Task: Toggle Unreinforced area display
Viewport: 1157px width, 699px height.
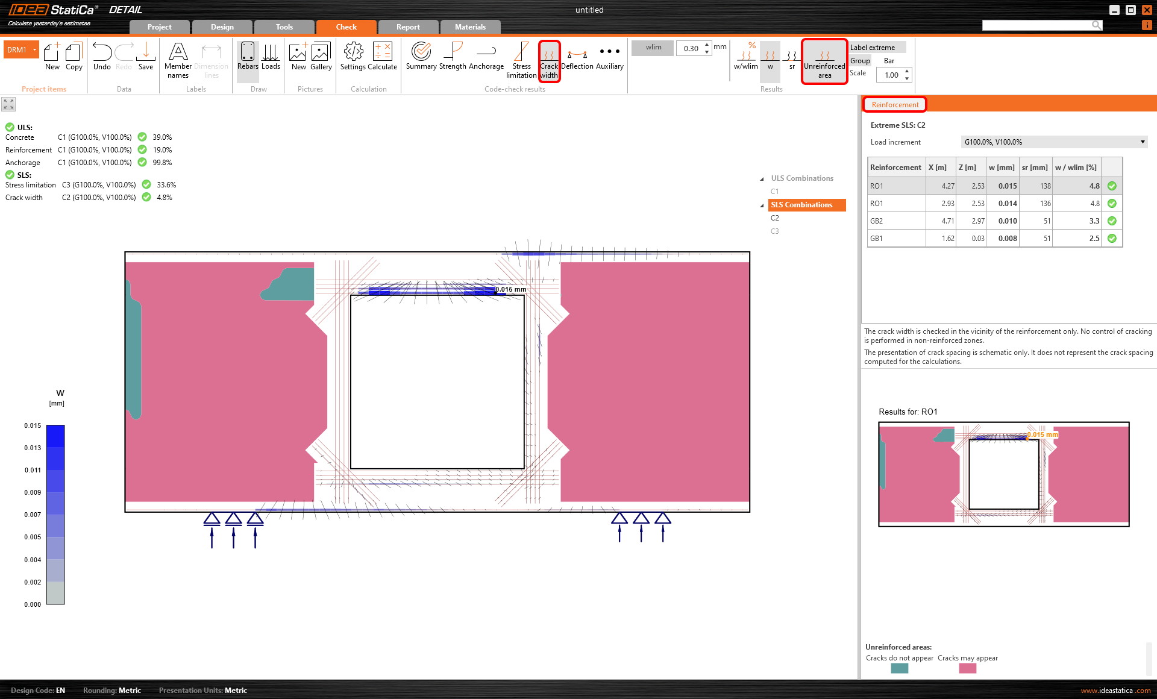Action: (824, 61)
